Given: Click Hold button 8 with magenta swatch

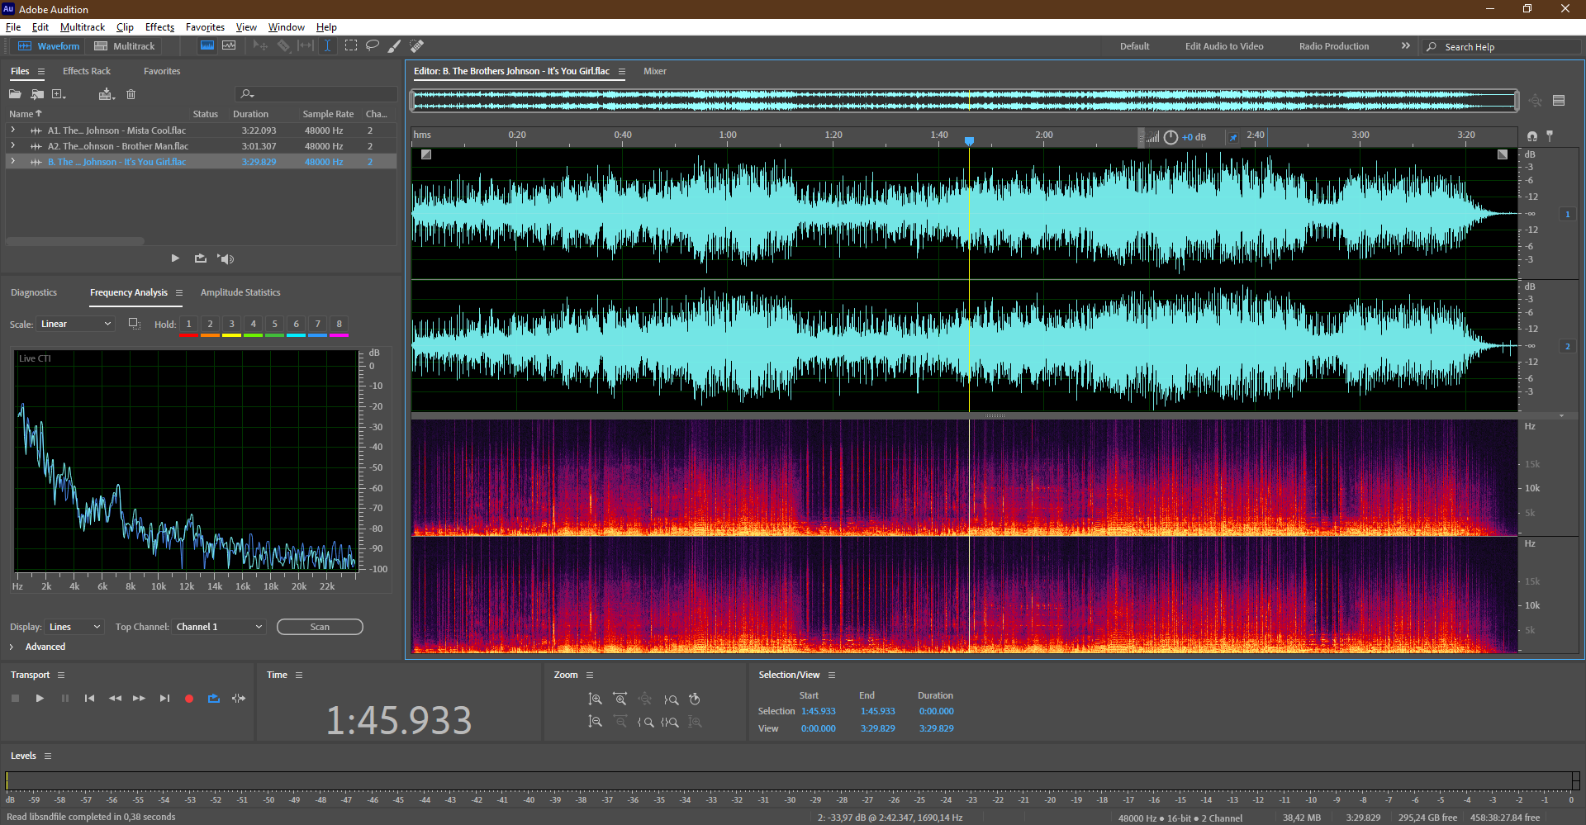Looking at the screenshot, I should tap(339, 325).
